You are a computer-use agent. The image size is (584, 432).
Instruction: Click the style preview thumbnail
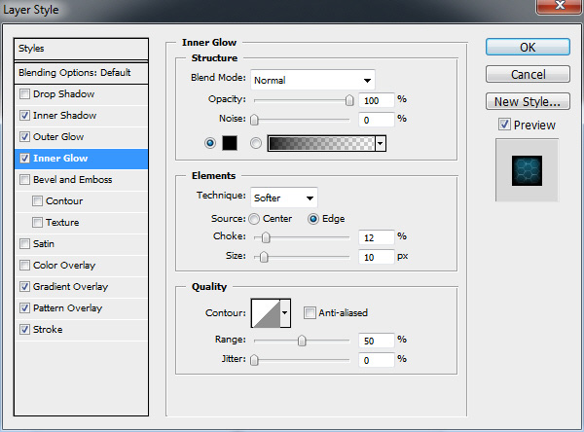click(527, 170)
